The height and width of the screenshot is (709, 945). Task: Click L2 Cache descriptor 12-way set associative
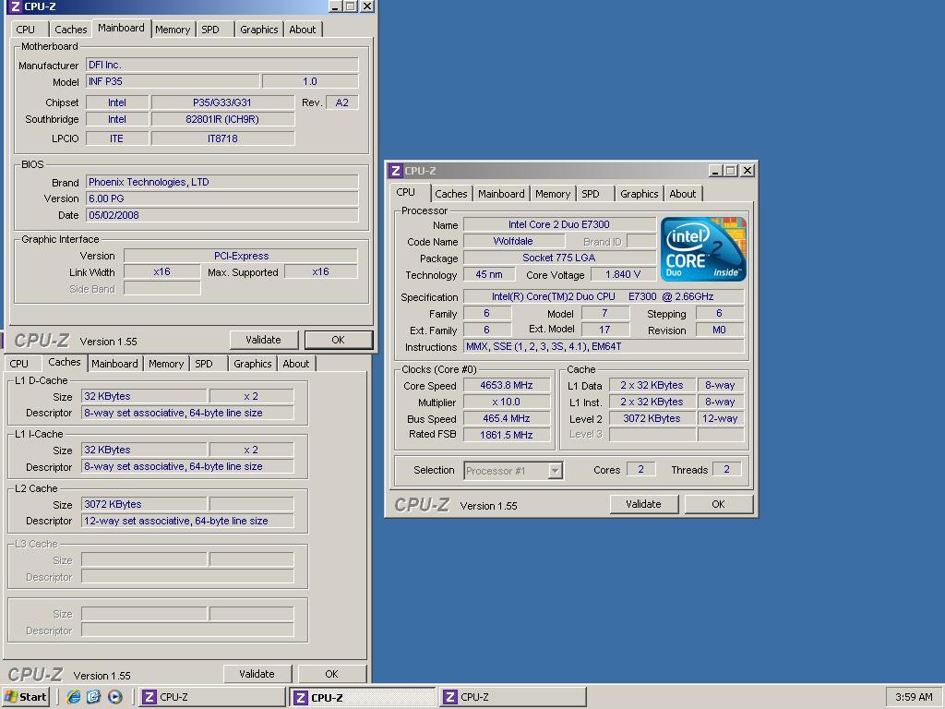(187, 521)
